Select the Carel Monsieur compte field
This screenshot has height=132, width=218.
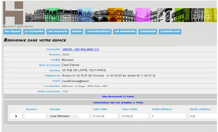tap(69, 116)
